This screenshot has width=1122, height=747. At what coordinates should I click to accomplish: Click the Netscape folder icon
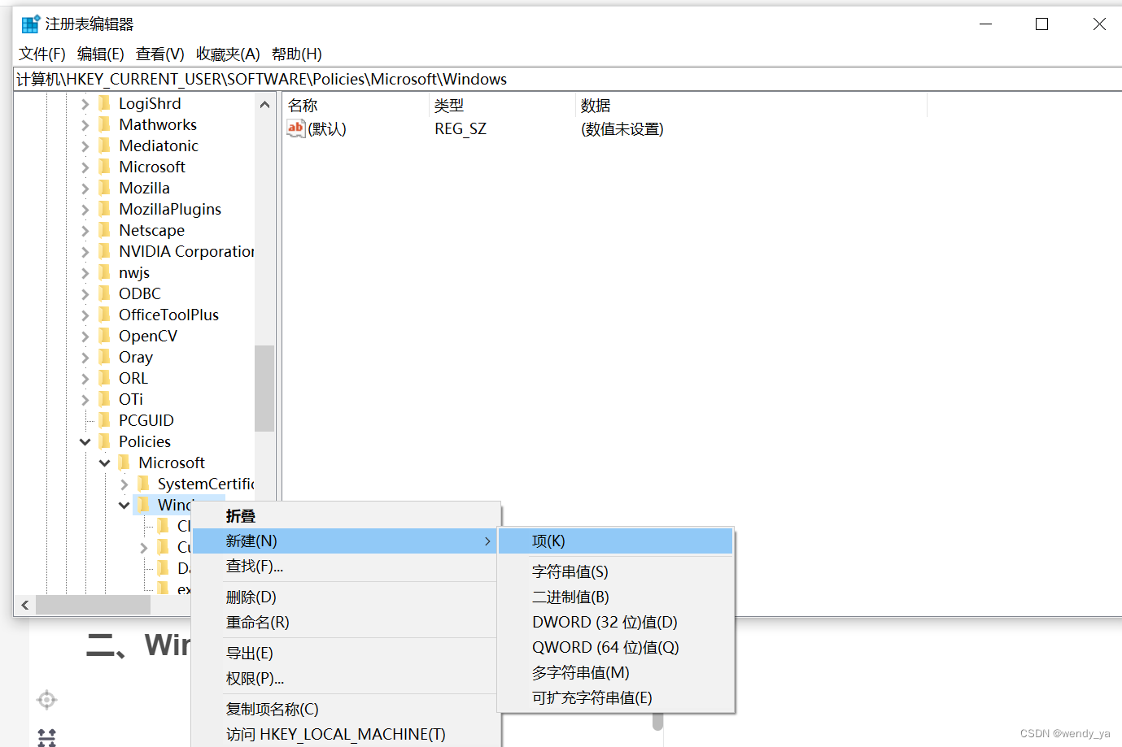(104, 230)
